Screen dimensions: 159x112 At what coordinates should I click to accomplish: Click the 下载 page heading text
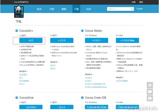pos(19,22)
